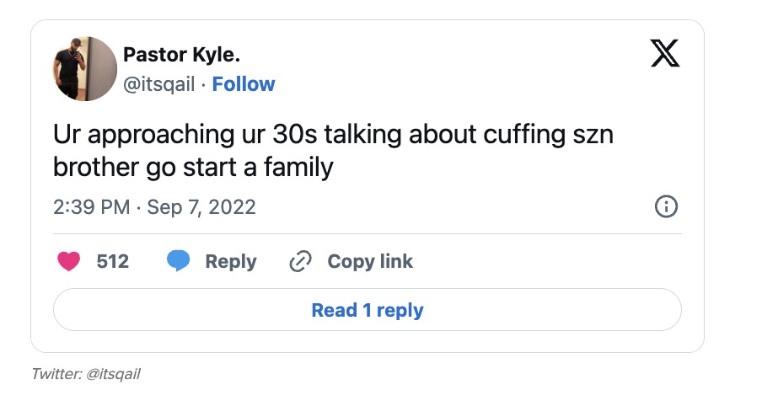This screenshot has width=762, height=406.
Task: Click the blue reply speech bubble icon
Action: click(x=178, y=262)
